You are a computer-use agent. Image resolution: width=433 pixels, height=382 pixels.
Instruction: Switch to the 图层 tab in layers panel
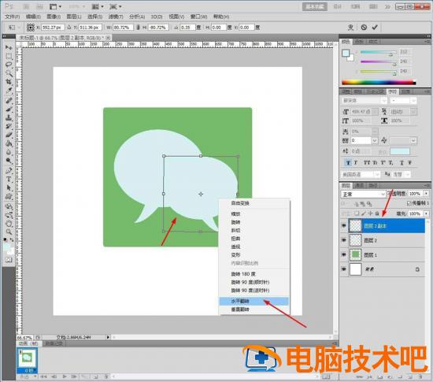click(x=346, y=185)
